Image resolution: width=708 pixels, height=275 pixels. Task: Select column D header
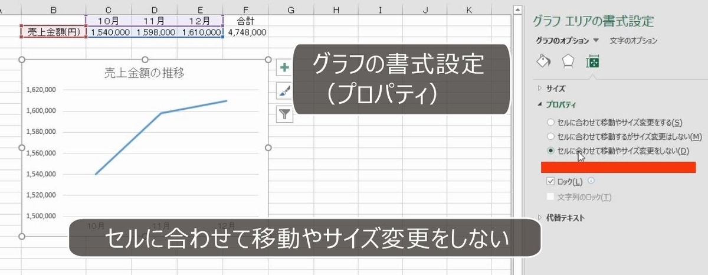[x=155, y=10]
